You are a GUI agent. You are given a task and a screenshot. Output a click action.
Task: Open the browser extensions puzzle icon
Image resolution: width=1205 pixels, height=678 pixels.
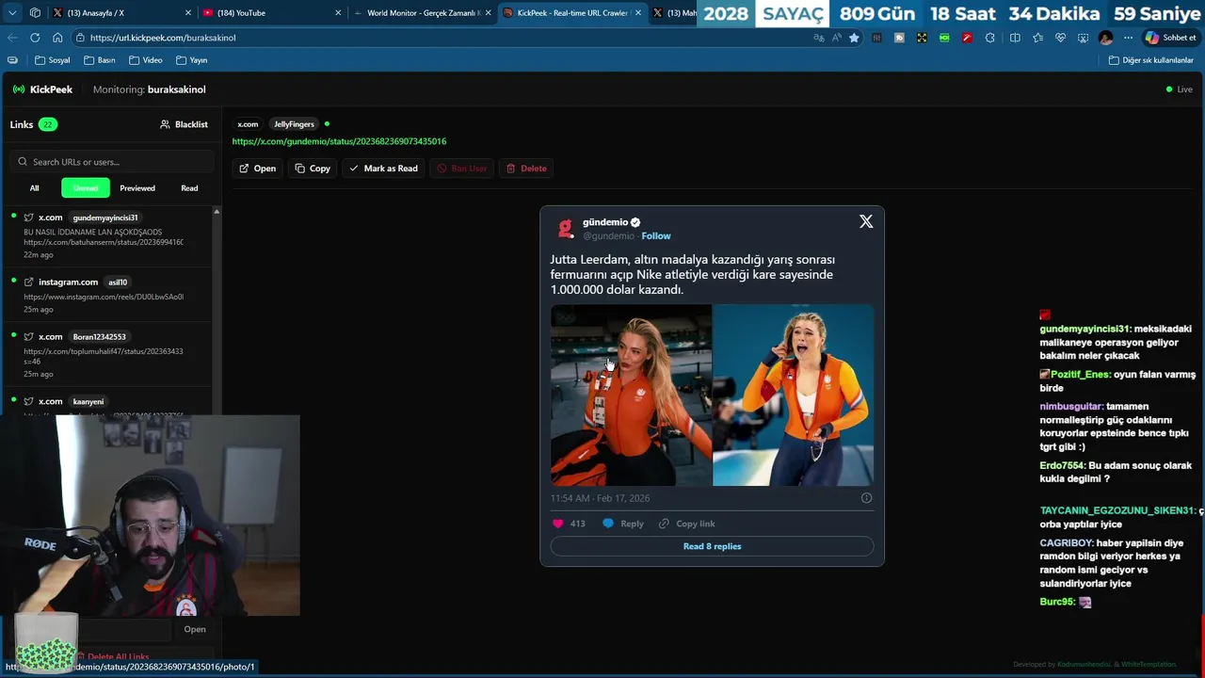(989, 38)
